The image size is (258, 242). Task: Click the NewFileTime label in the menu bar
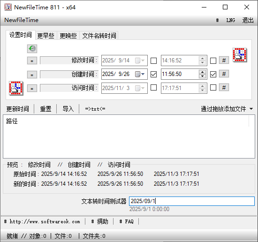(22, 20)
